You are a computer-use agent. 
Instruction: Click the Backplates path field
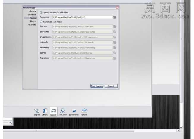tap(83, 32)
